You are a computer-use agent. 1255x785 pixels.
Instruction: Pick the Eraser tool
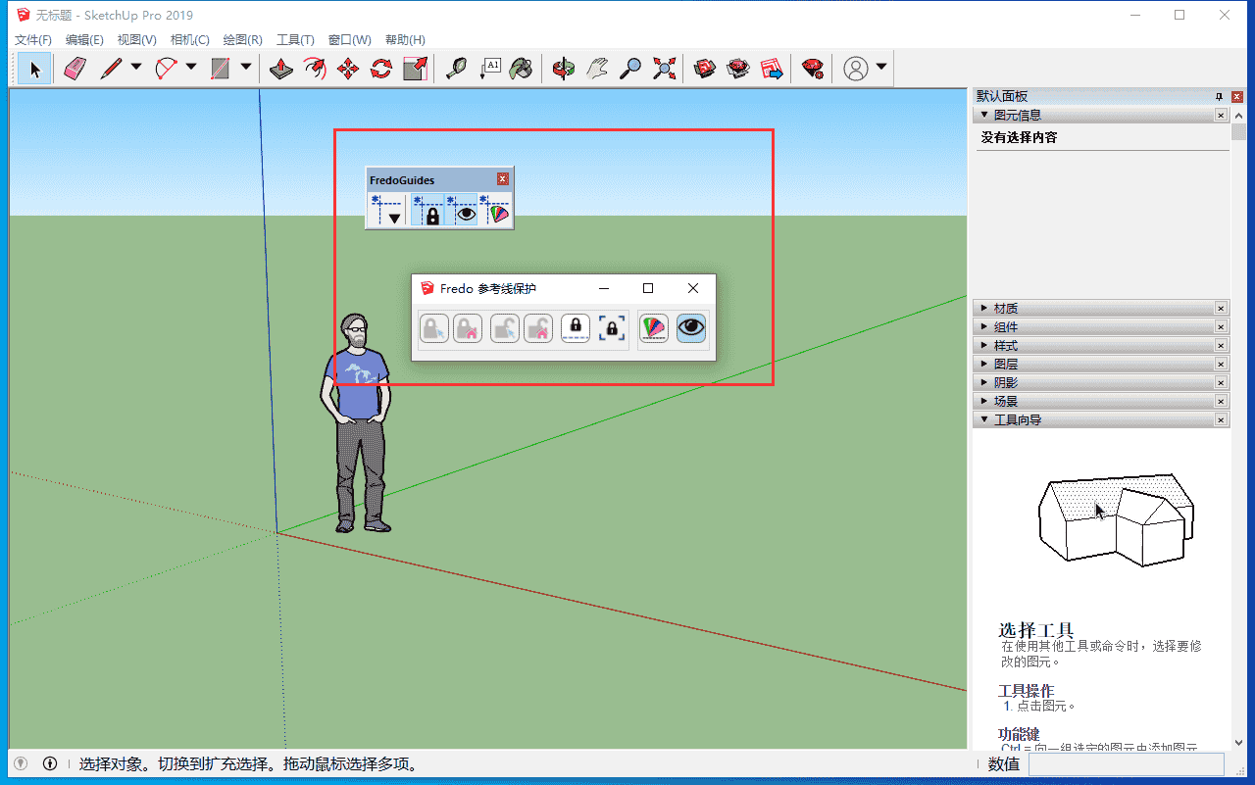(75, 69)
